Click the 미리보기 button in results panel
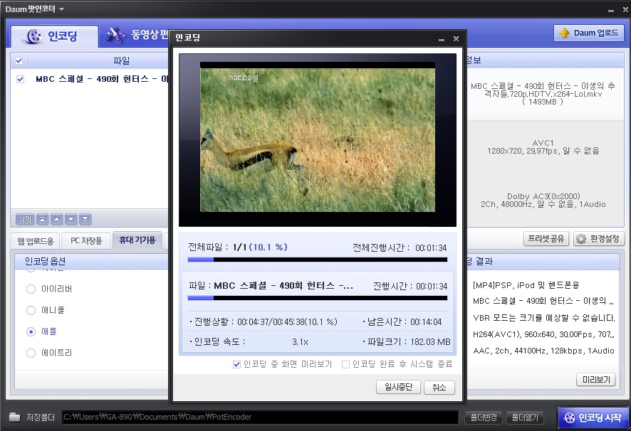Viewport: 631px width, 431px height. (x=596, y=380)
